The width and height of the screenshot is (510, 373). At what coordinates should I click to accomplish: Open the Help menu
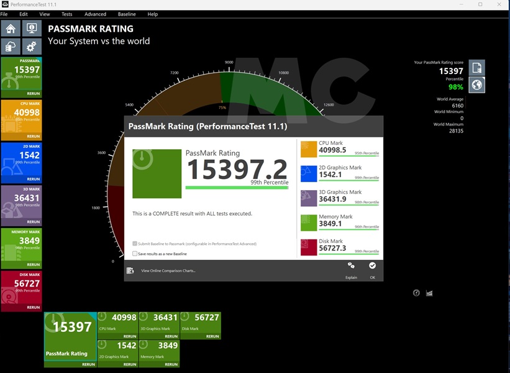pos(153,14)
